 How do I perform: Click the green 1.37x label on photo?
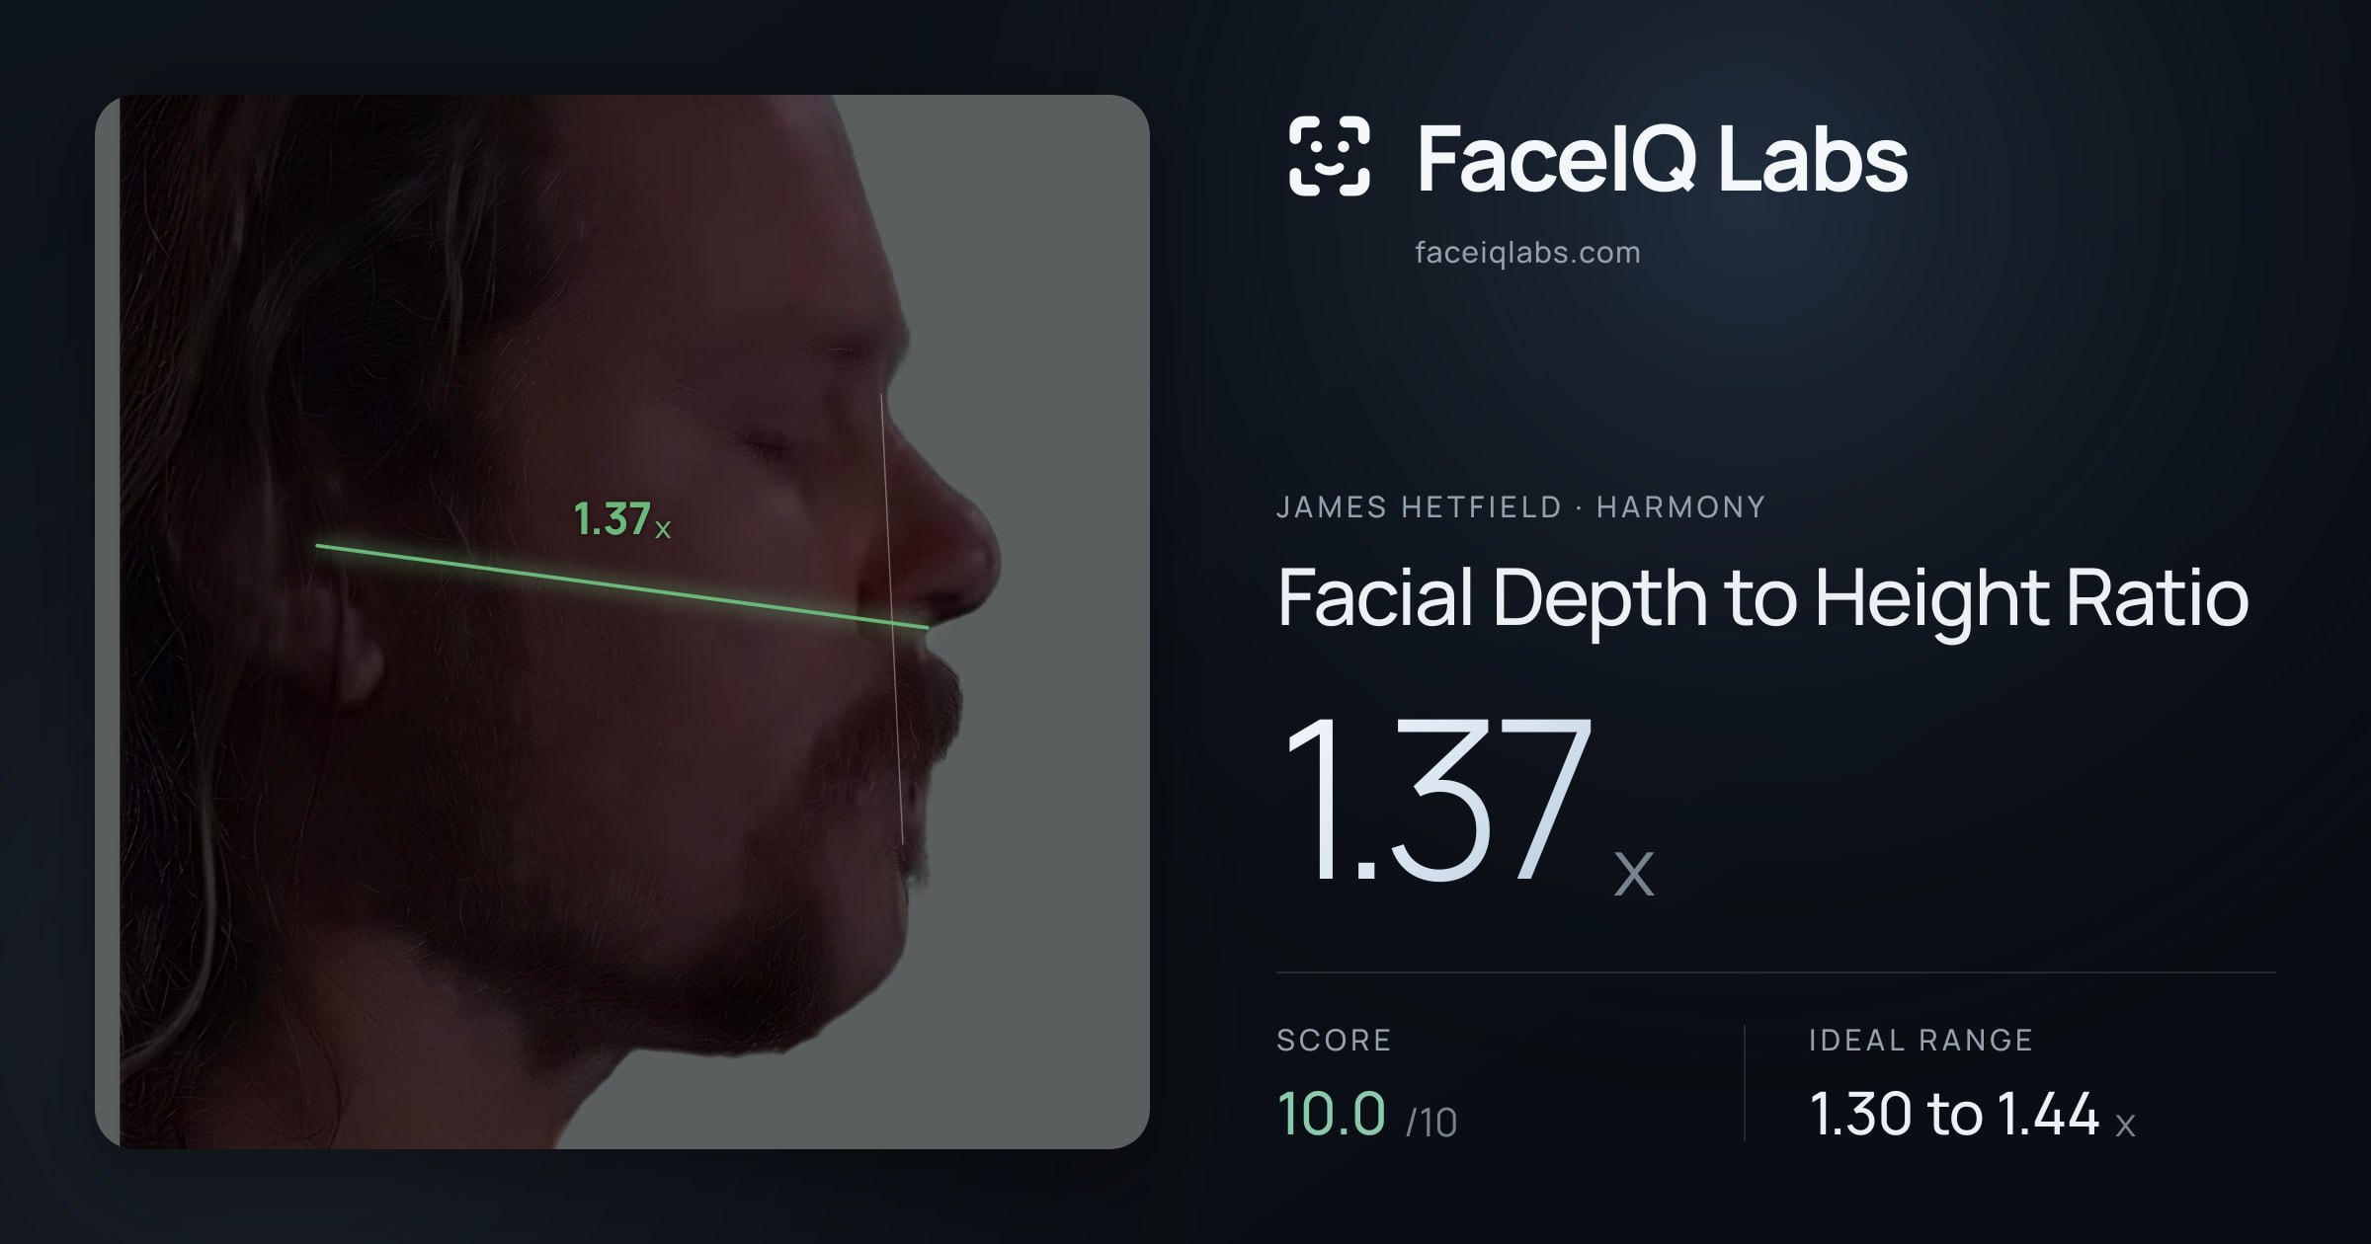tap(621, 519)
